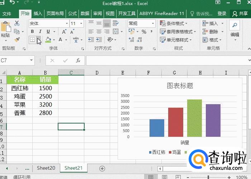The height and width of the screenshot is (179, 251).
Task: Apply borders using the border icon
Action: [33, 39]
